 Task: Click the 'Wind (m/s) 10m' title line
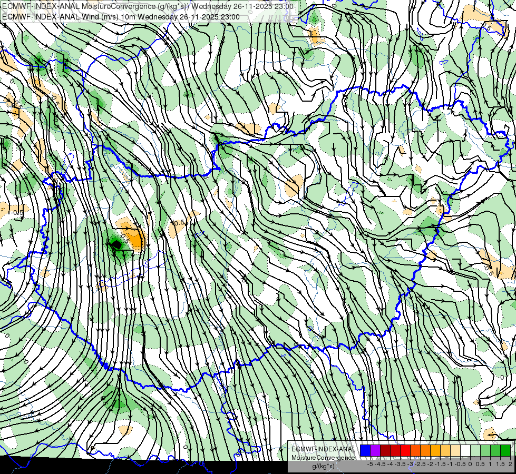tap(121, 17)
